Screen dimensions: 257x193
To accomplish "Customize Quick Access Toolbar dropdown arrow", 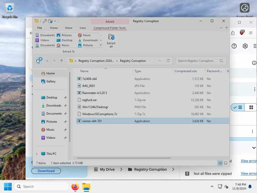I will [x=55, y=21].
